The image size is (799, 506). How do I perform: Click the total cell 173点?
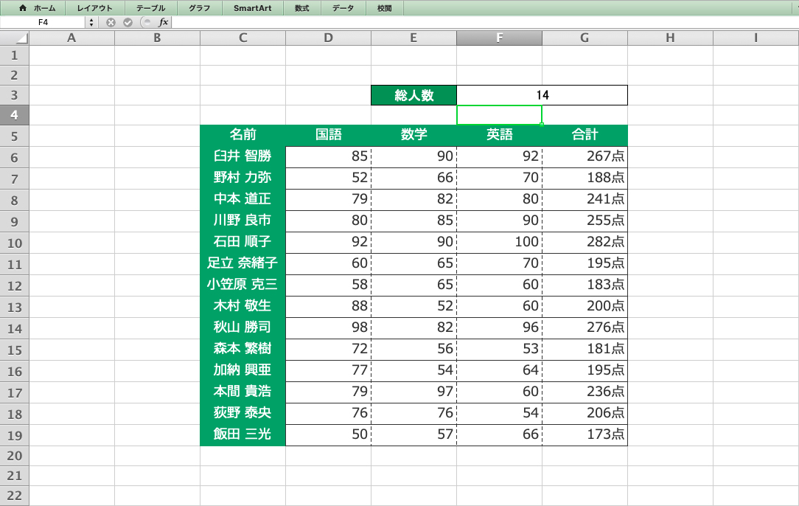tap(585, 435)
